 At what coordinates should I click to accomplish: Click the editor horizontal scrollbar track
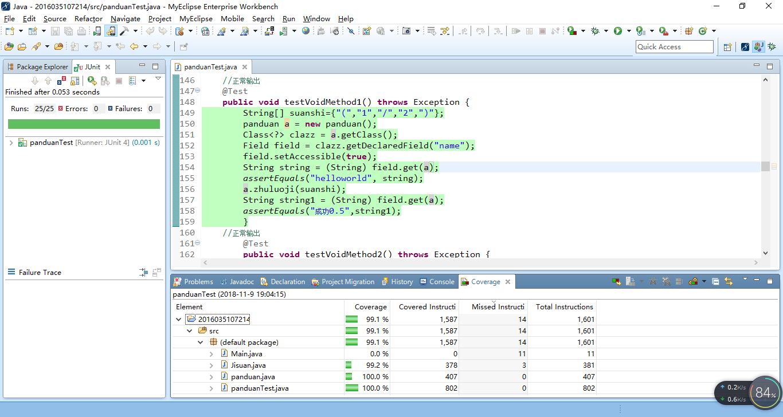481,262
